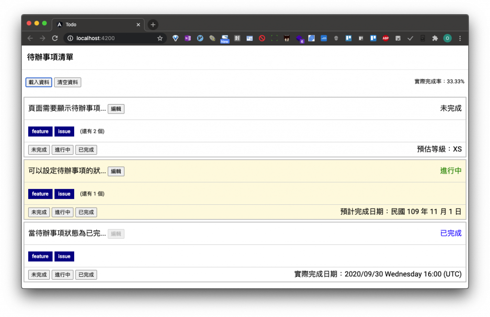Click the extension icon with New badge
490x317 pixels.
(x=225, y=39)
